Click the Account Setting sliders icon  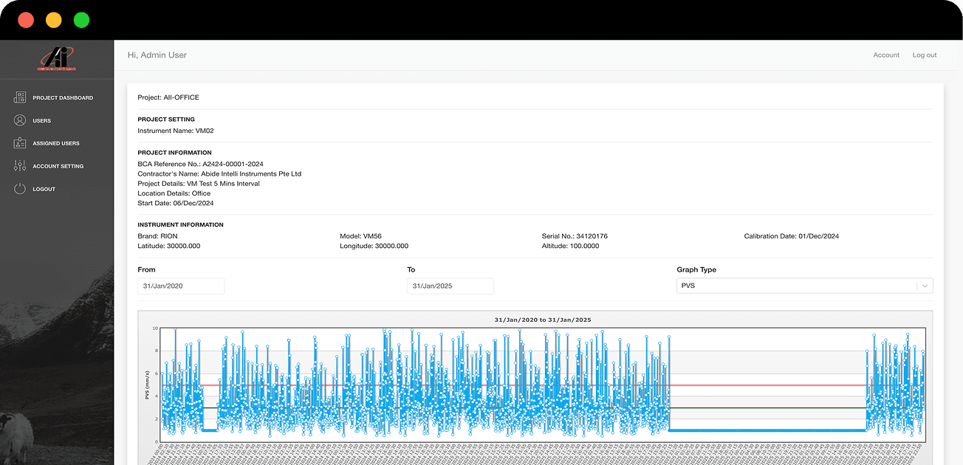tap(20, 166)
